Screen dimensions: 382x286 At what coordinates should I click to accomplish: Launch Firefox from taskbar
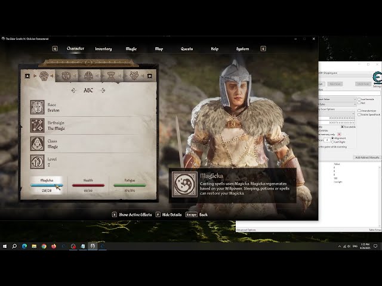(54, 246)
